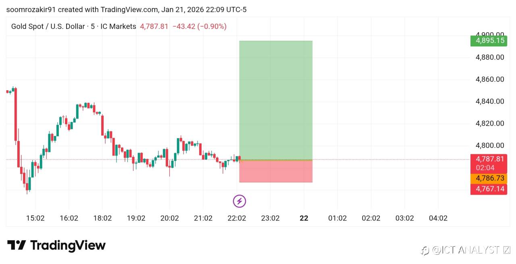
Task: Click the TradingView logo mark icon
Action: [x=17, y=245]
